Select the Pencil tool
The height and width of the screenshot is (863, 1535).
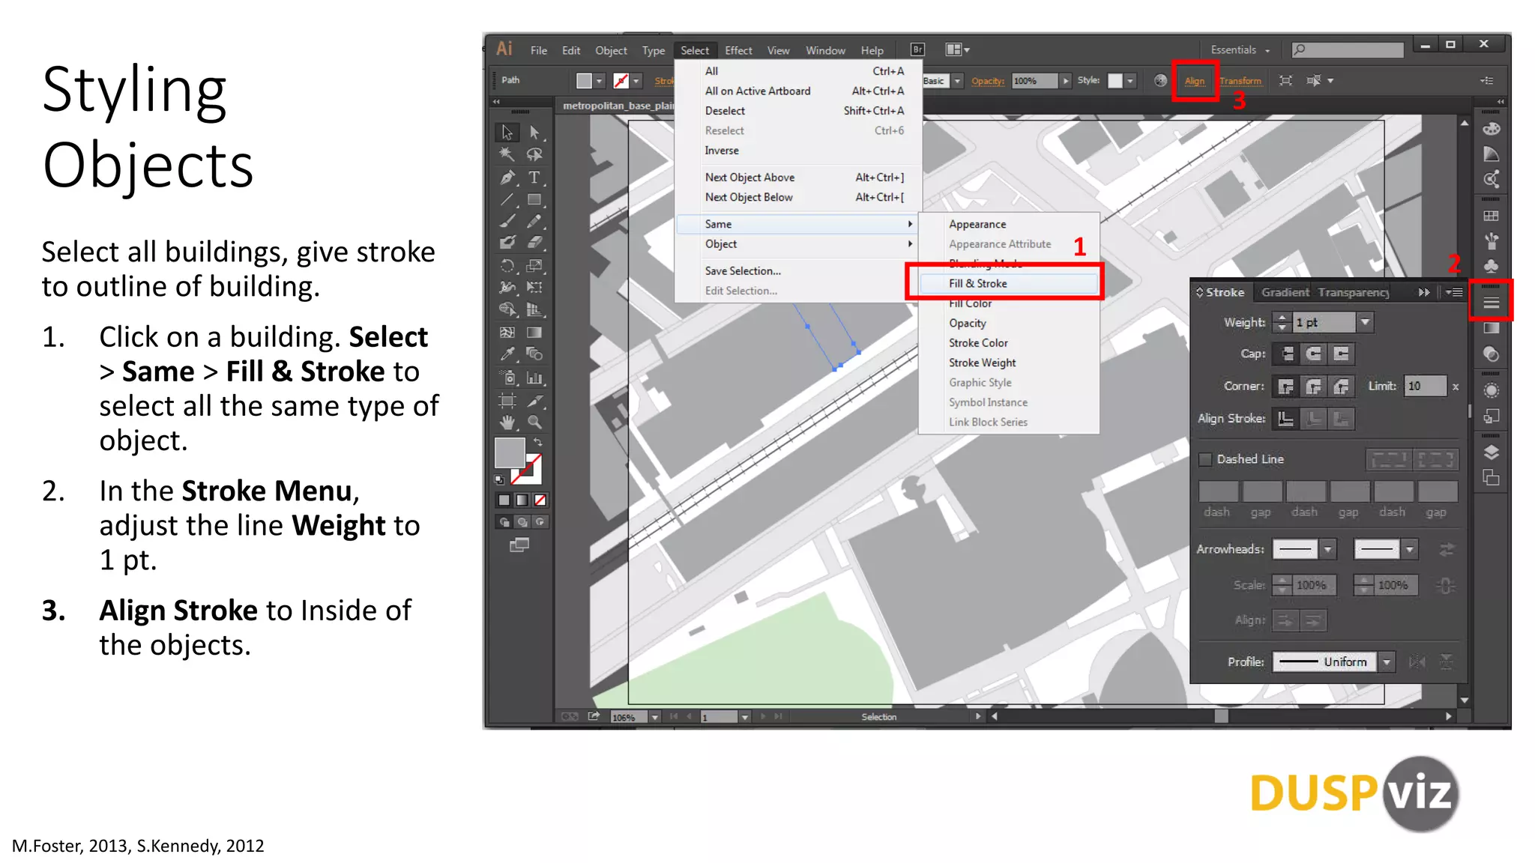pyautogui.click(x=534, y=221)
